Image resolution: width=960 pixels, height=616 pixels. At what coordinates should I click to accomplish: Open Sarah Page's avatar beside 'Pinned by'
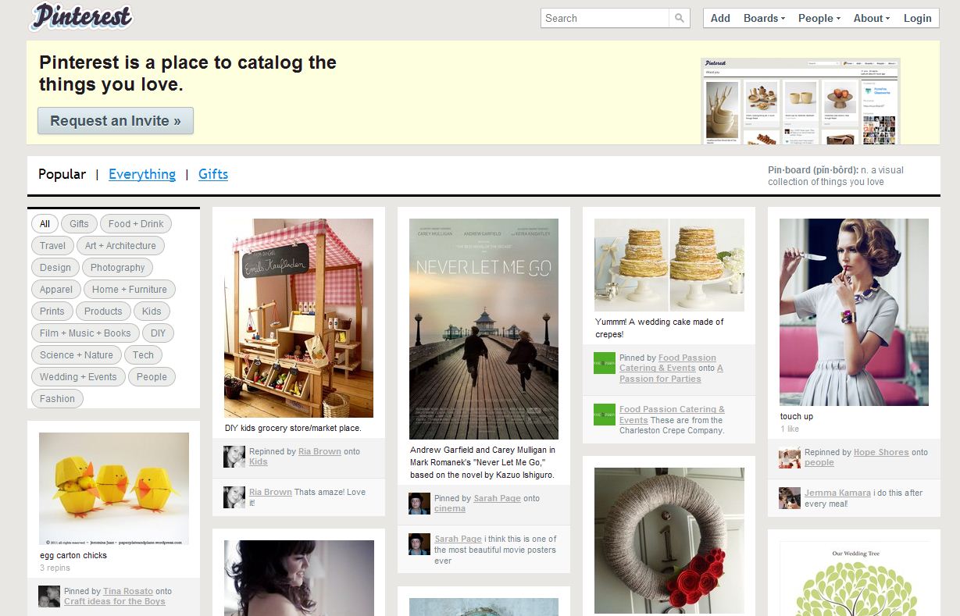coord(419,504)
